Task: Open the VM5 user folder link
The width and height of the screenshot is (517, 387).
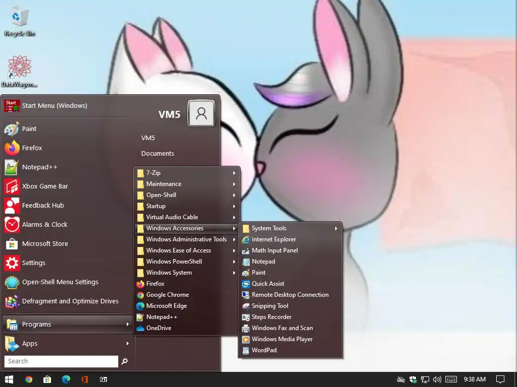Action: click(148, 138)
